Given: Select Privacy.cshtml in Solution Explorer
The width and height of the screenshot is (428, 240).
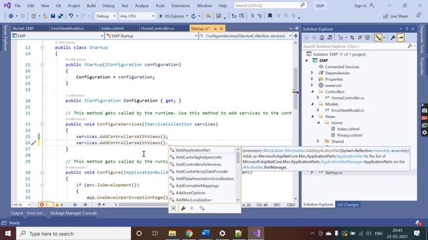Looking at the screenshot, I should 349,135.
